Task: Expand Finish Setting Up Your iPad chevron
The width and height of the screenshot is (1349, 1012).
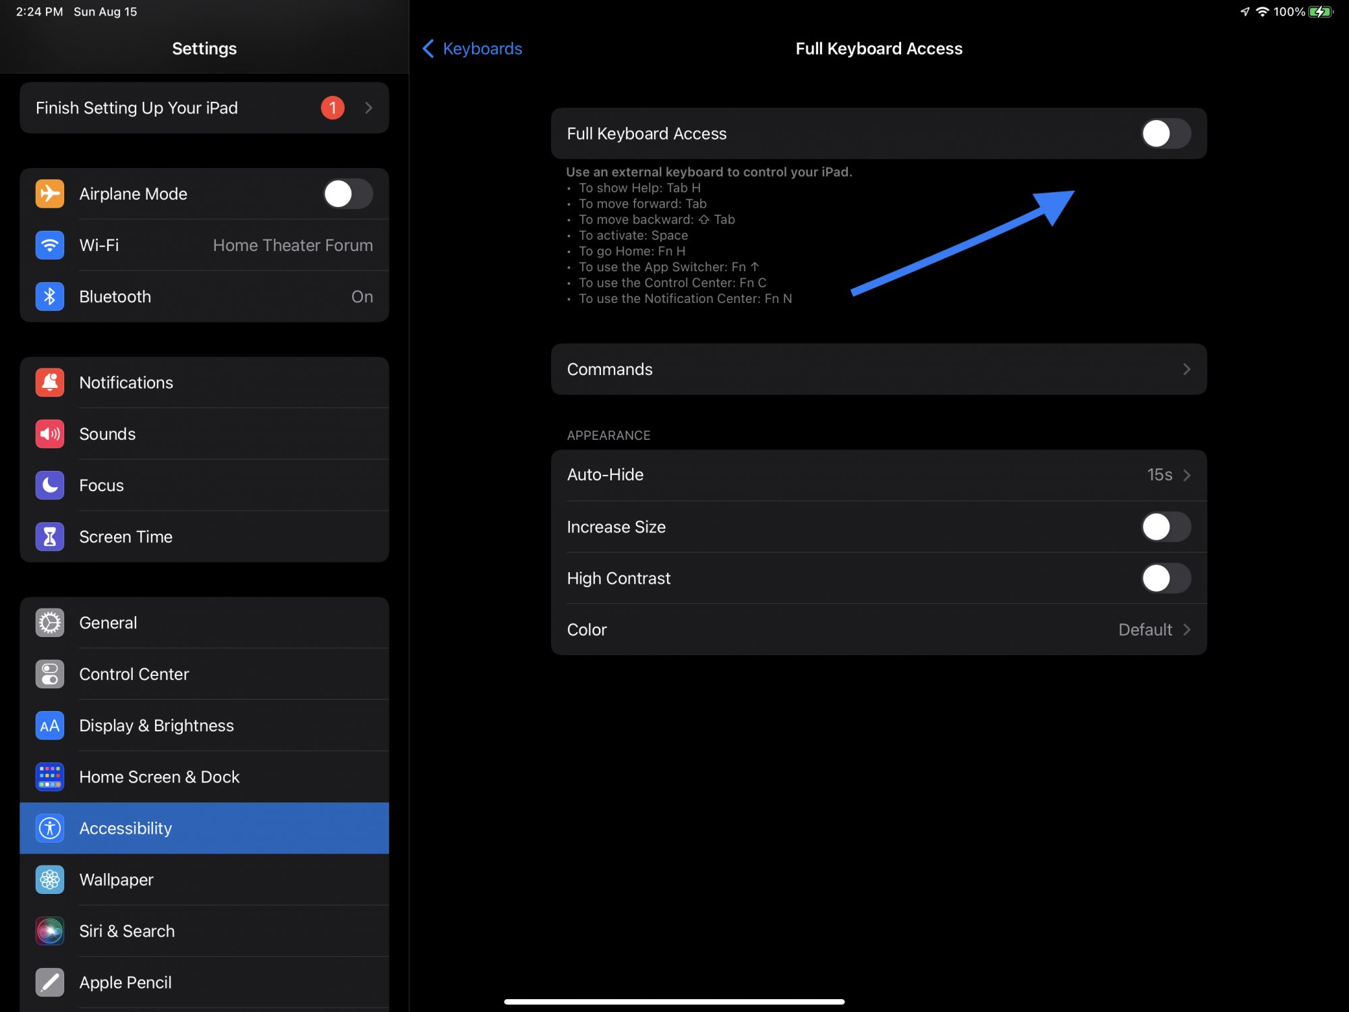Action: 368,108
